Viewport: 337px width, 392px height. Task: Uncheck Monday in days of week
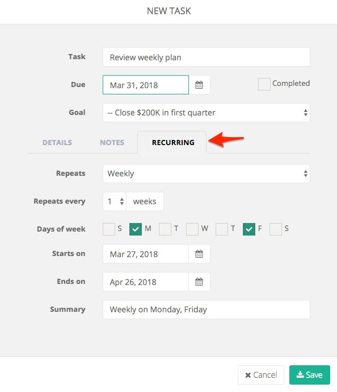pyautogui.click(x=136, y=229)
